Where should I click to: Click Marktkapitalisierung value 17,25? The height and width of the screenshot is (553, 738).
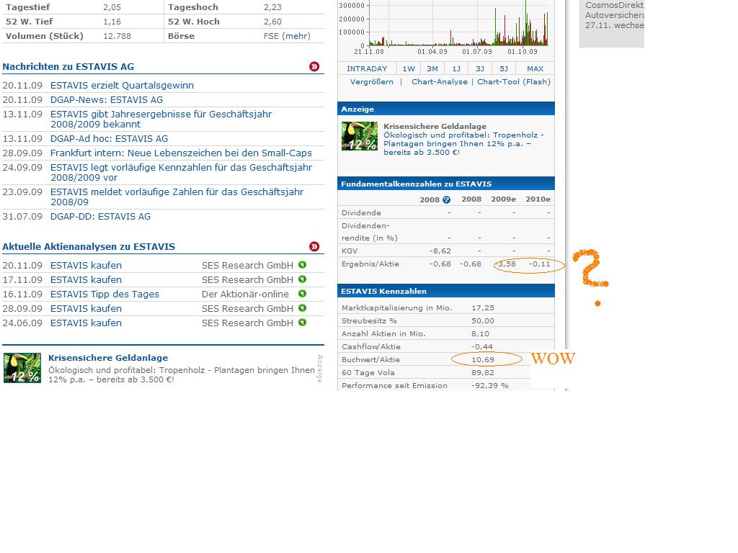[483, 308]
